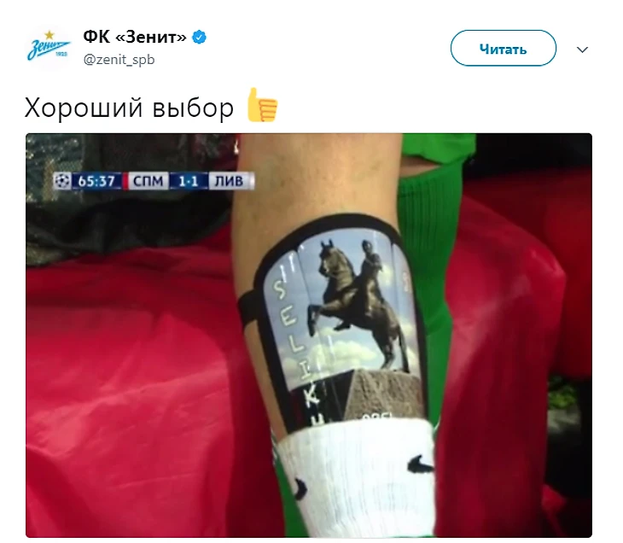Open the ФК «Зенит» profile name
This screenshot has width=623, height=543.
pyautogui.click(x=135, y=37)
